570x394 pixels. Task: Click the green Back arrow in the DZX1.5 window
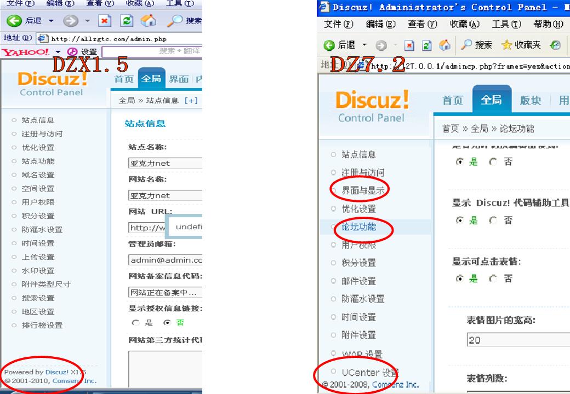[x=14, y=21]
